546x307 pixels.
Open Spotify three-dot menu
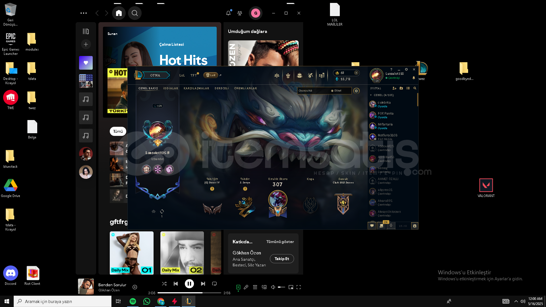tap(84, 13)
